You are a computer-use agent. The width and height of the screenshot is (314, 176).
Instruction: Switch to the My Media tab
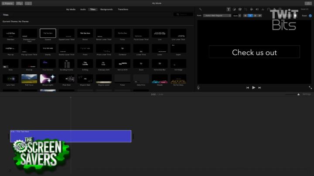pos(71,9)
